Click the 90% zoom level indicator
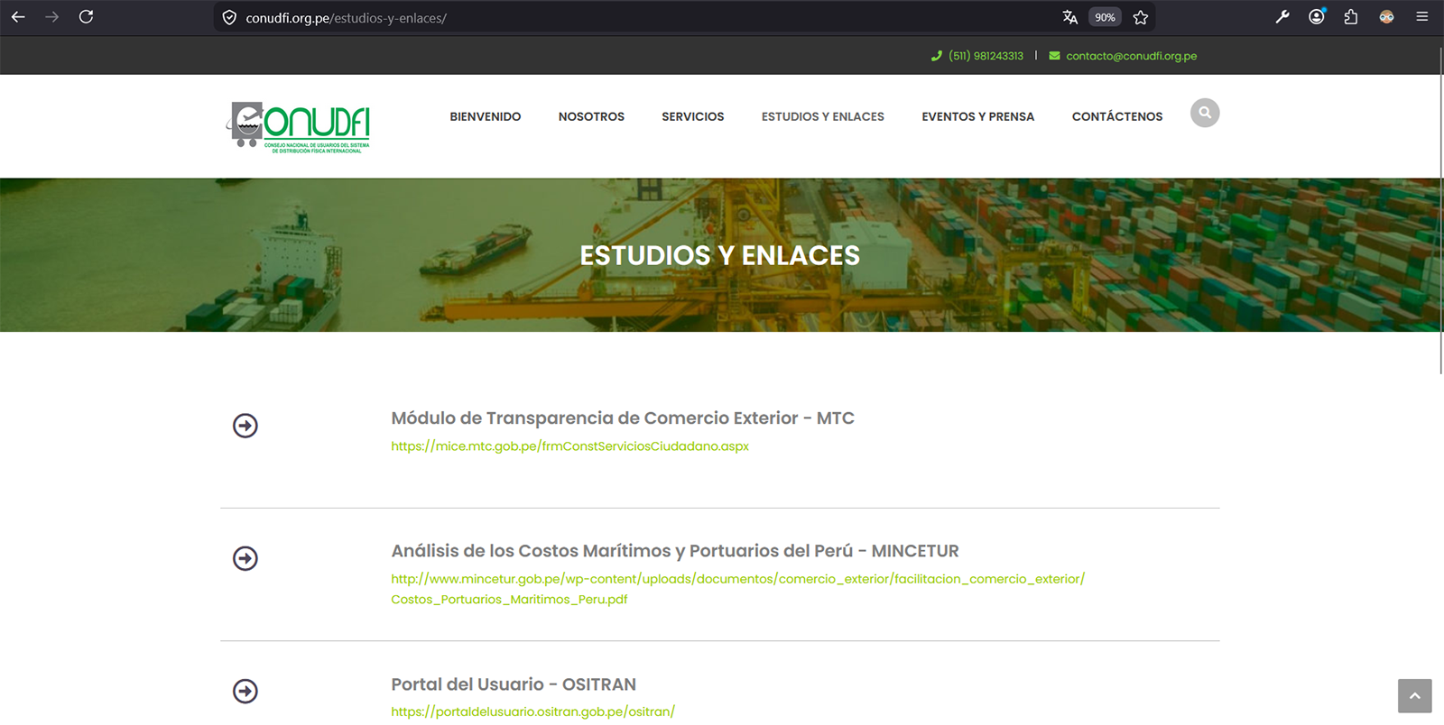This screenshot has height=725, width=1444. pyautogui.click(x=1105, y=17)
